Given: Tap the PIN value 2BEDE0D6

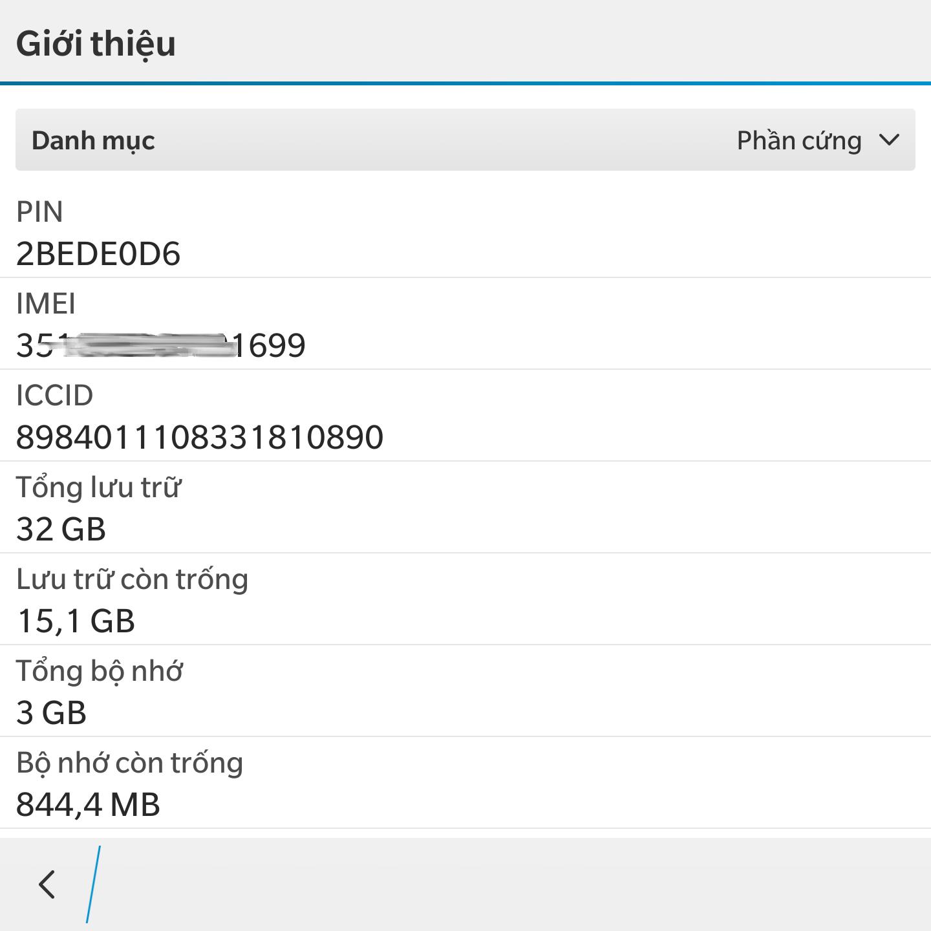Looking at the screenshot, I should 98,253.
